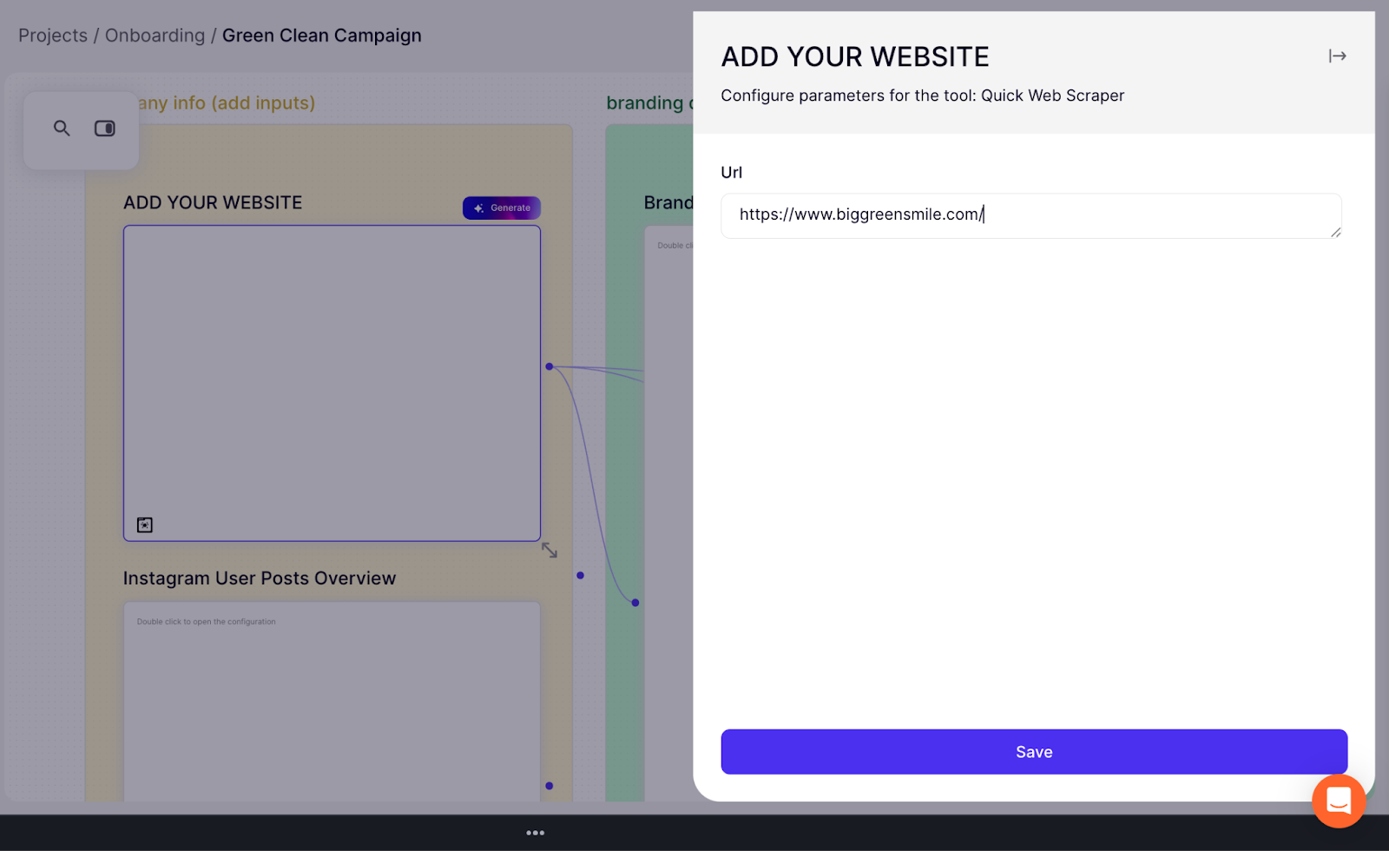
Task: Select Green Clean Campaign breadcrumb item
Action: pyautogui.click(x=321, y=36)
